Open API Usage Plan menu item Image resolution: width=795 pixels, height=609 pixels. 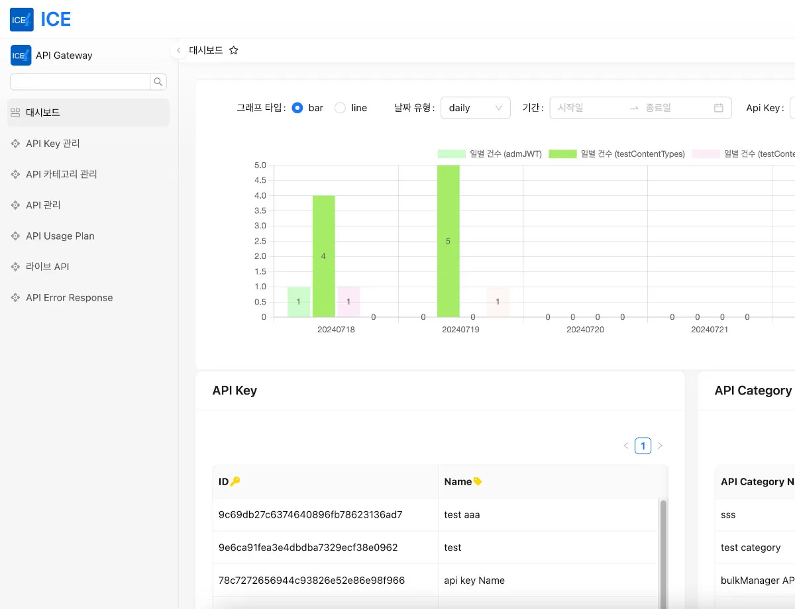tap(60, 236)
